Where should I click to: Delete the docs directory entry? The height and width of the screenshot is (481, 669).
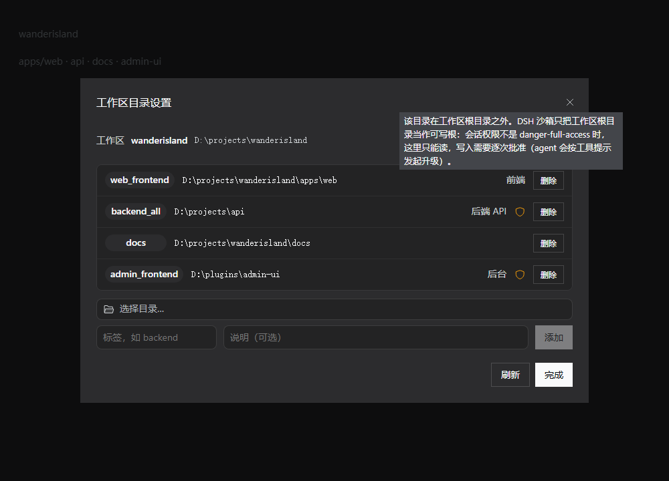coord(549,243)
